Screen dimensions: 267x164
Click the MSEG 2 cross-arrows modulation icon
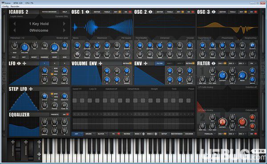[156, 134]
